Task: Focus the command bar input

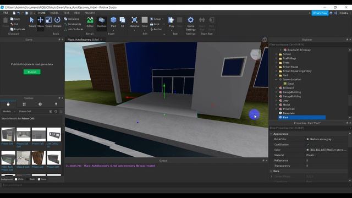Action: pos(175,185)
